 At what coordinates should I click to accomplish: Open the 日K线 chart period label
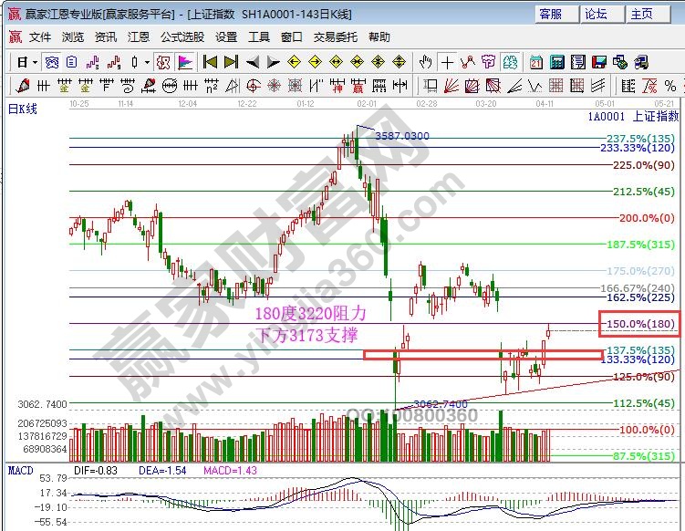[23, 109]
